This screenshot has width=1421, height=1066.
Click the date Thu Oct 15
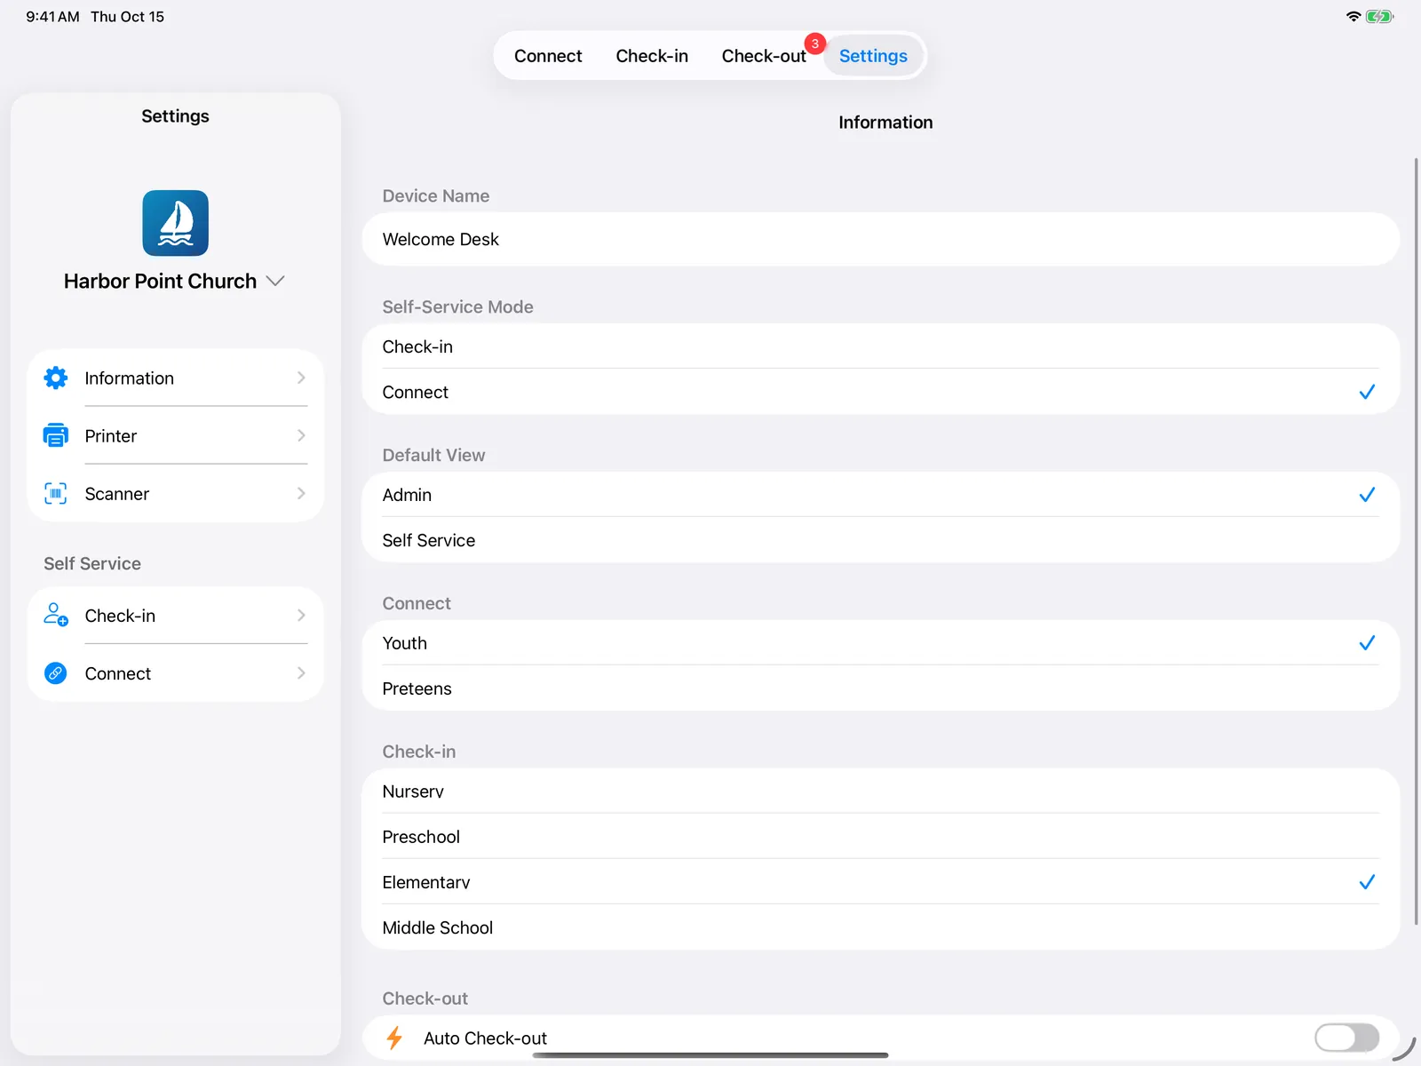click(x=127, y=17)
